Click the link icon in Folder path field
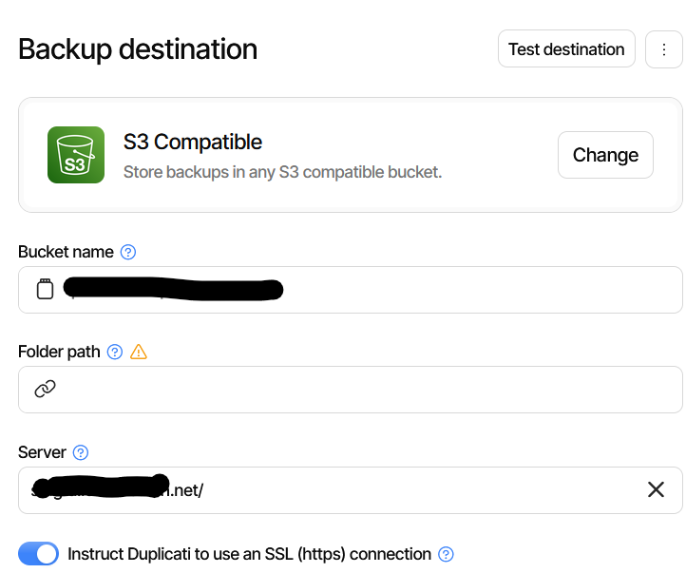This screenshot has width=686, height=573. click(45, 389)
